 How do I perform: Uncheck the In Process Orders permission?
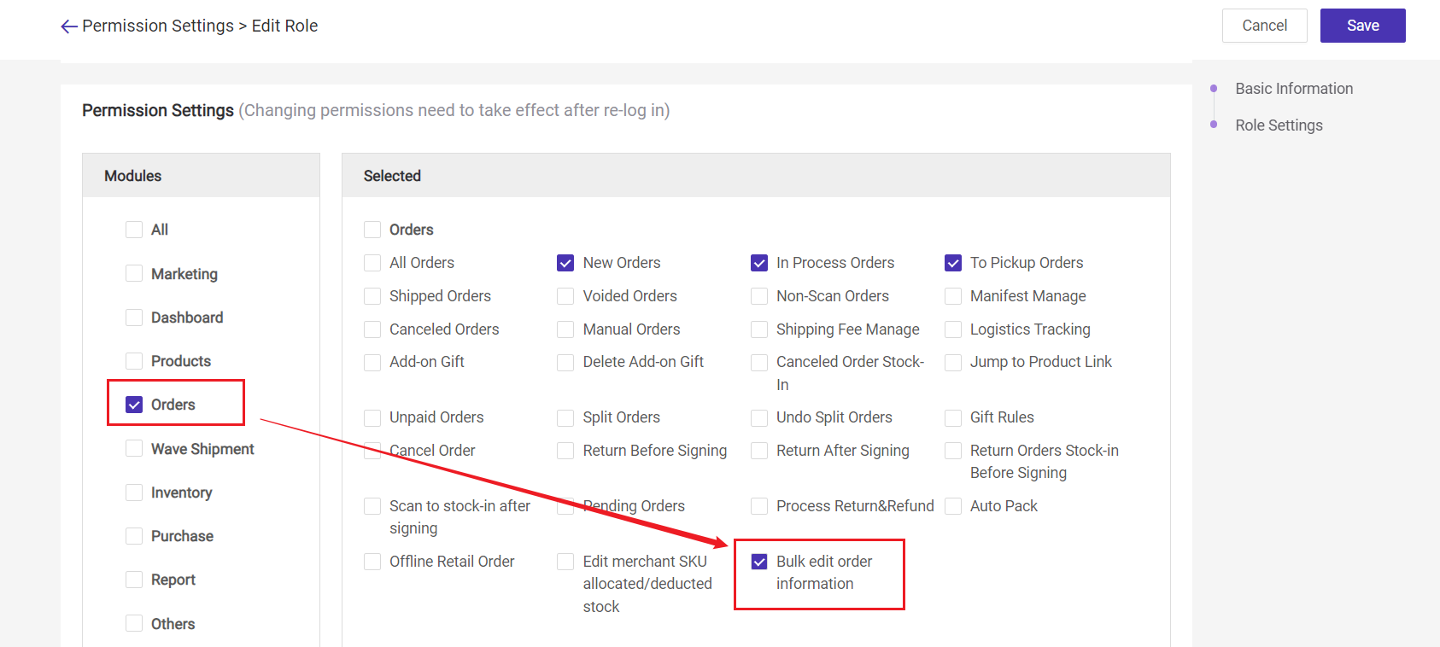(x=759, y=263)
